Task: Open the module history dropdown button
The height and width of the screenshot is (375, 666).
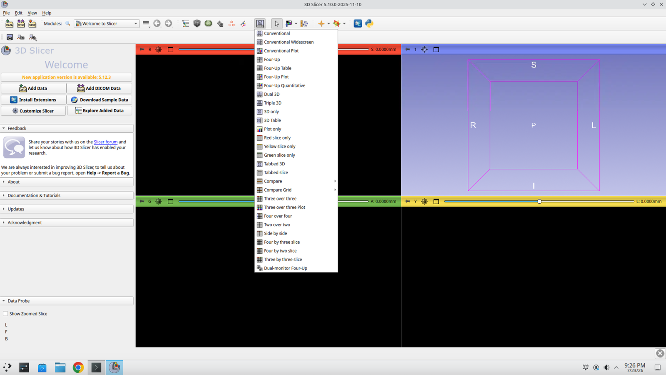Action: pyautogui.click(x=146, y=24)
